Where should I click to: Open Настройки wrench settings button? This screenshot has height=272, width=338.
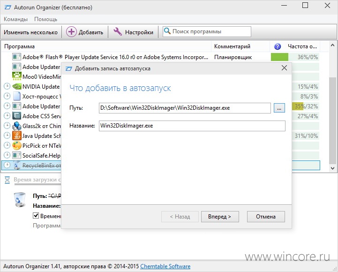[x=133, y=32]
